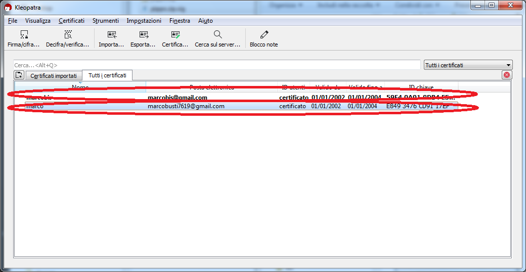Click the Importa certificate icon
The width and height of the screenshot is (526, 272).
pyautogui.click(x=111, y=38)
